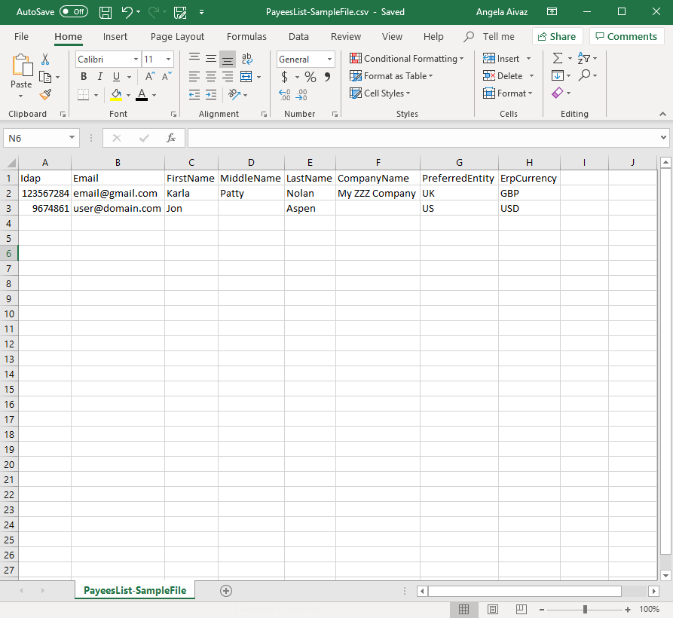Open the Conditional Formatting menu
The image size is (673, 618).
click(x=407, y=58)
